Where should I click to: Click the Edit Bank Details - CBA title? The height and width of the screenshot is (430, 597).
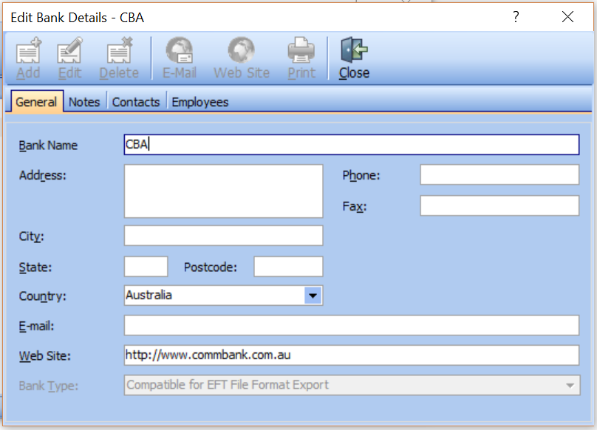coord(78,18)
